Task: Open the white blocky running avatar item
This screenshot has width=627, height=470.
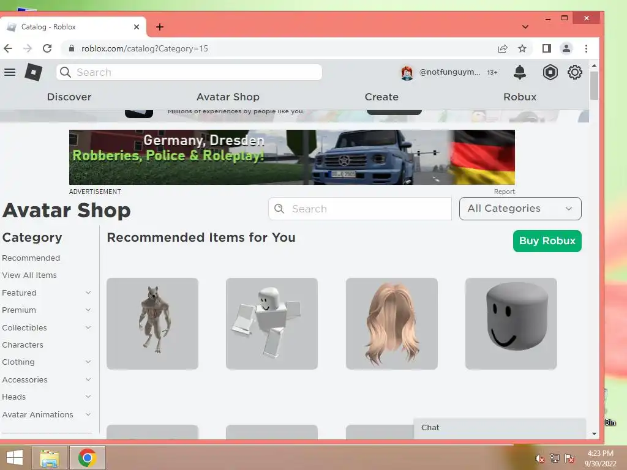Action: (x=272, y=323)
